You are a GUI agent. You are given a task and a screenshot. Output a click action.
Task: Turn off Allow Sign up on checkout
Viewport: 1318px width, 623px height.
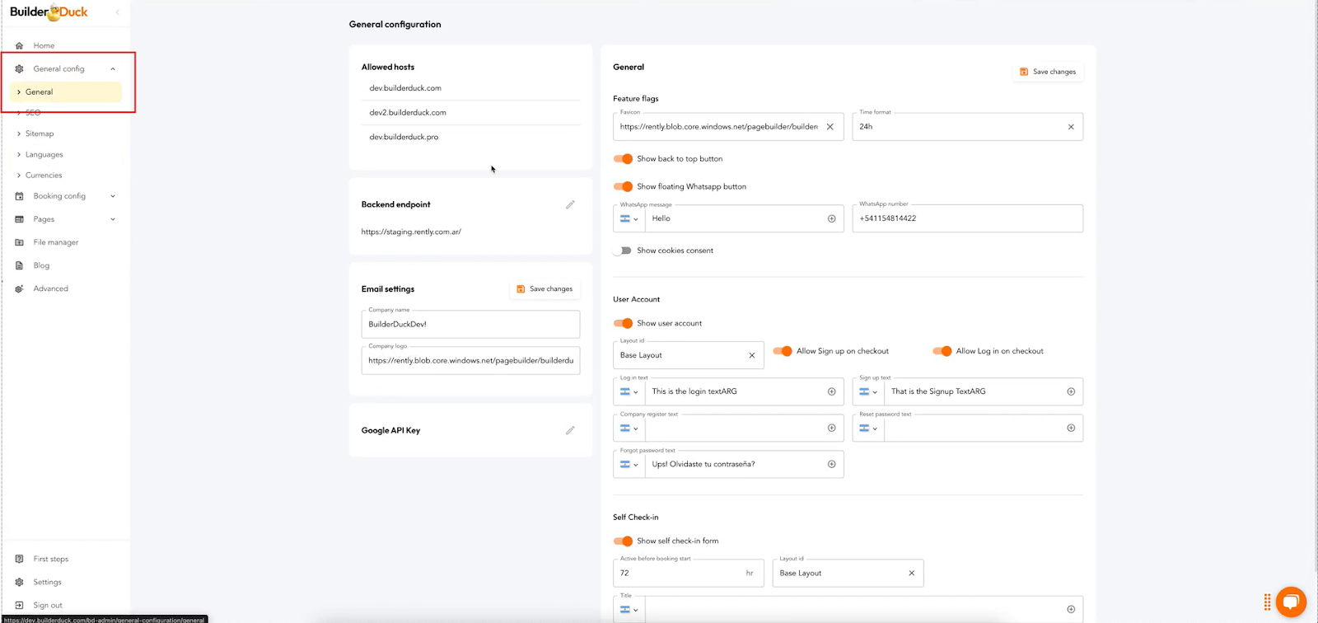[x=783, y=351]
